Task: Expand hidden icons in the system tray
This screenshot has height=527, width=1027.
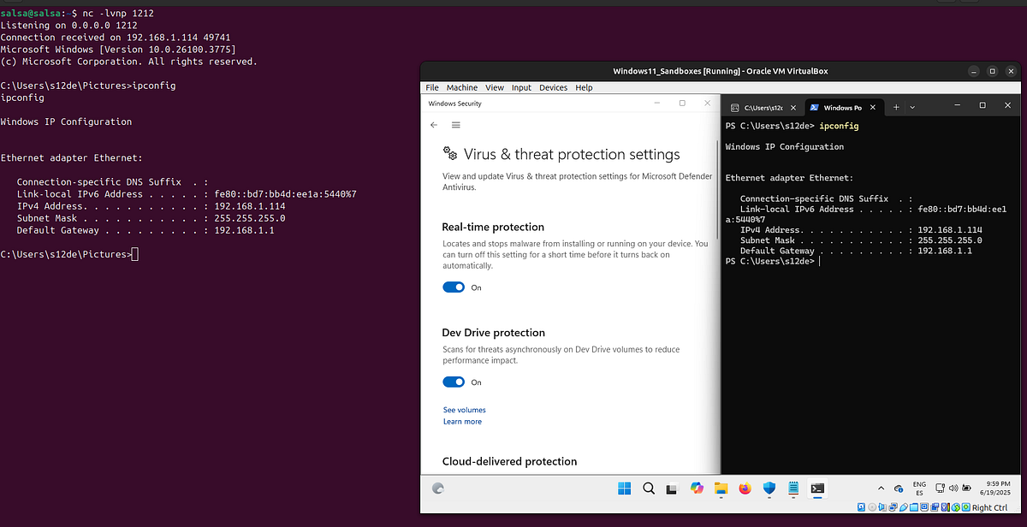Action: tap(881, 488)
